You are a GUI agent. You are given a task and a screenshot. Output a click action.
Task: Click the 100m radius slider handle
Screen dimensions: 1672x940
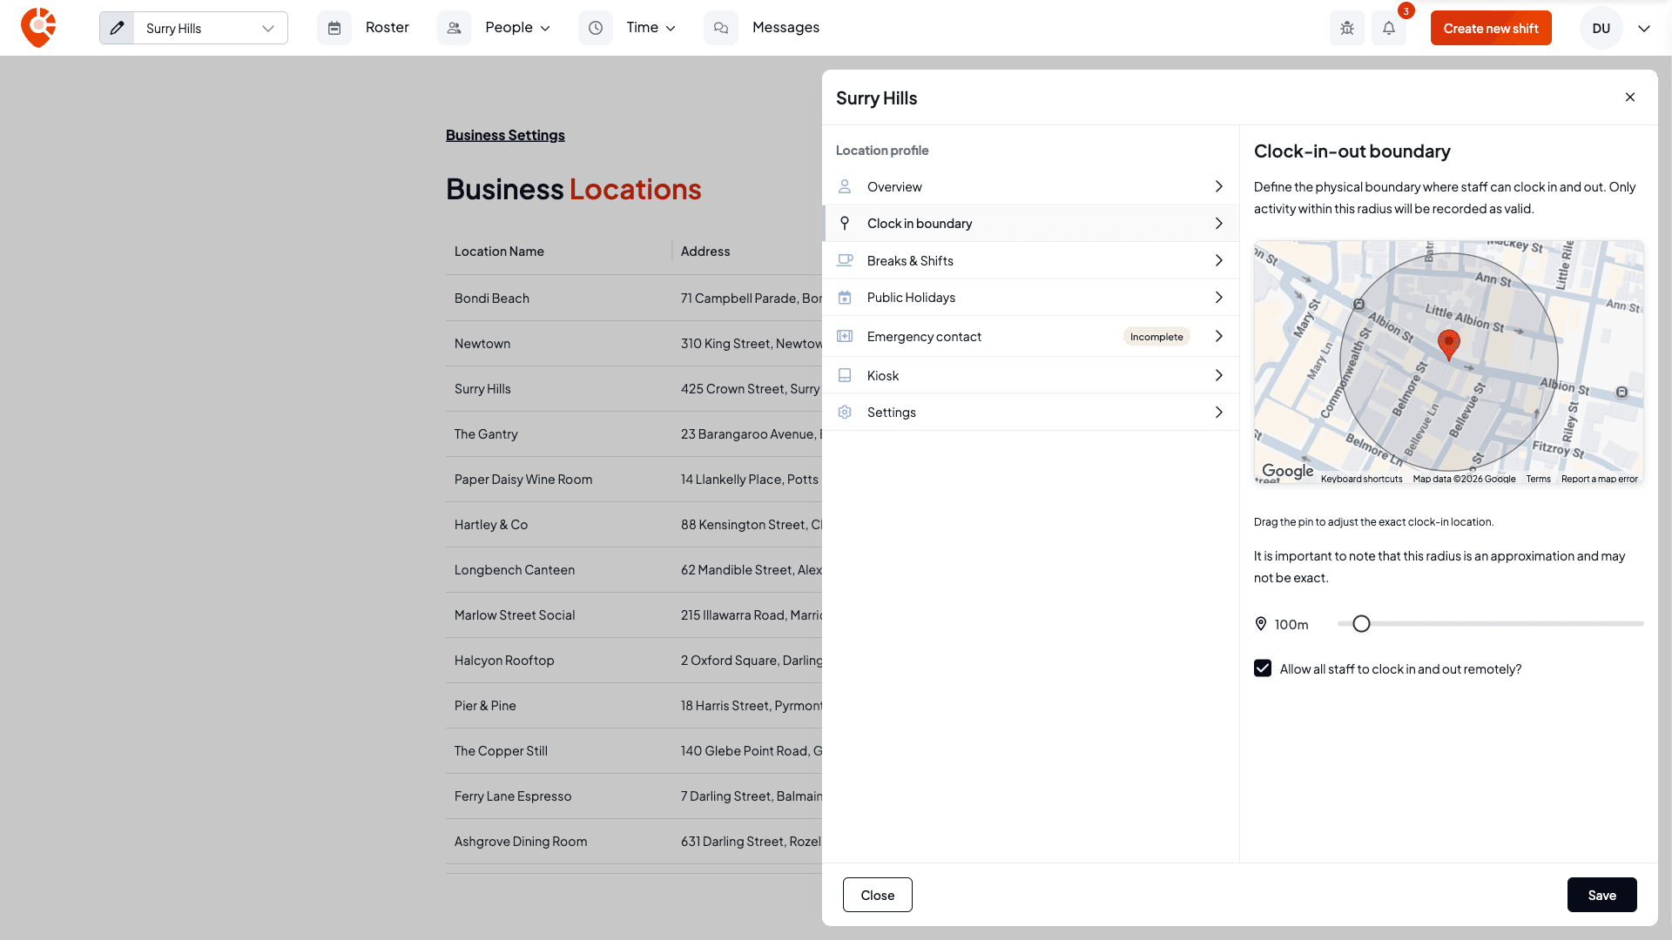coord(1362,623)
